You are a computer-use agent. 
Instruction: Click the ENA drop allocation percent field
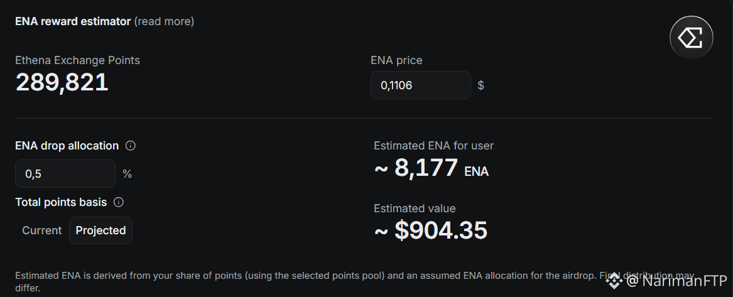click(65, 174)
